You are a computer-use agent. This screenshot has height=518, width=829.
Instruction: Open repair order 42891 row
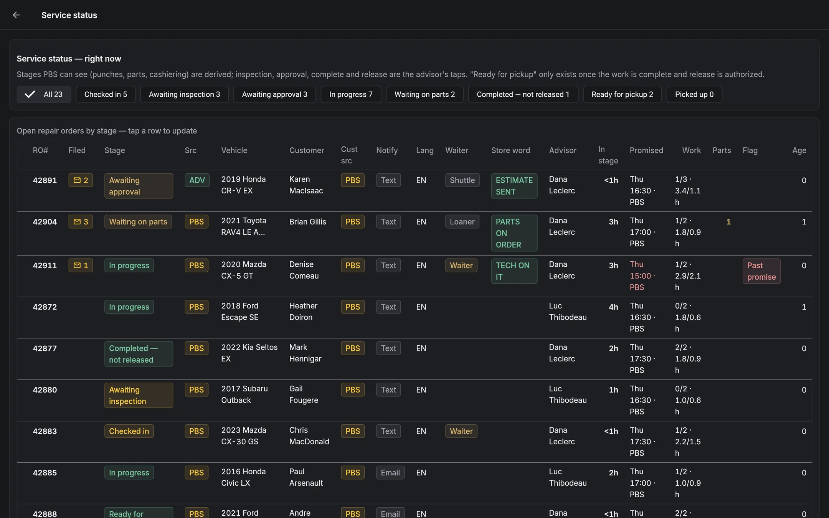click(414, 191)
